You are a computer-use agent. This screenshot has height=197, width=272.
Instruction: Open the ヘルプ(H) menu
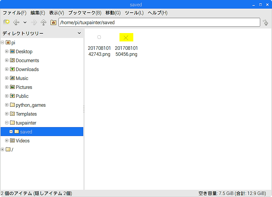pos(157,13)
